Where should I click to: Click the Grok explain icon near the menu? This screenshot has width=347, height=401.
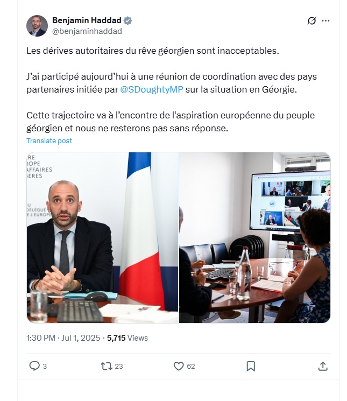pos(311,20)
